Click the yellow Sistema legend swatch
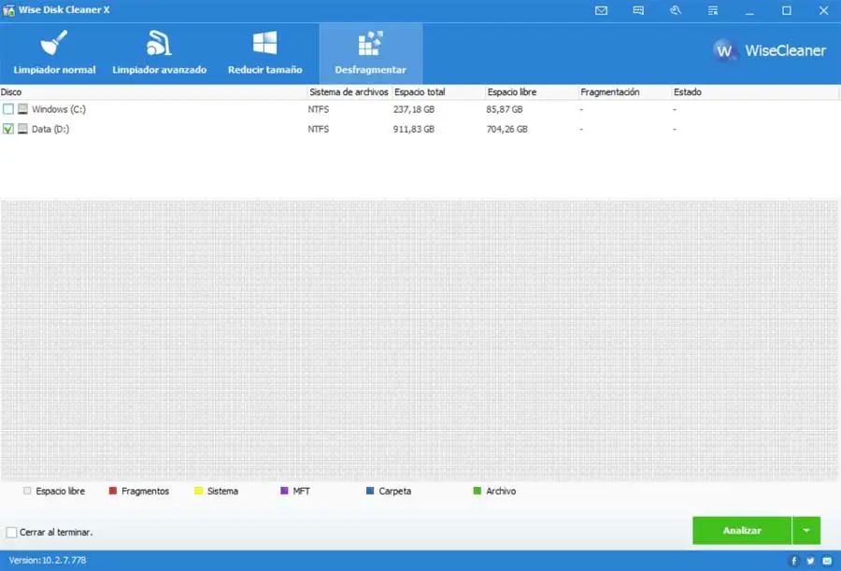 (198, 491)
